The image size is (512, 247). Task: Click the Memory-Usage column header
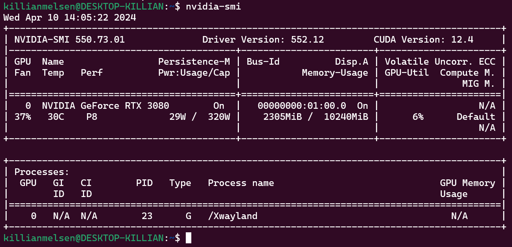pyautogui.click(x=335, y=73)
